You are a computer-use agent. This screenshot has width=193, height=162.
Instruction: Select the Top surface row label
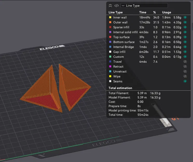point(121,37)
